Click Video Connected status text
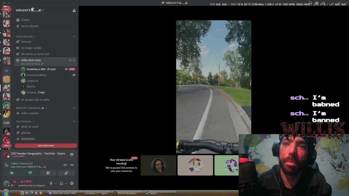The width and height of the screenshot is (349, 196). tap(22, 163)
